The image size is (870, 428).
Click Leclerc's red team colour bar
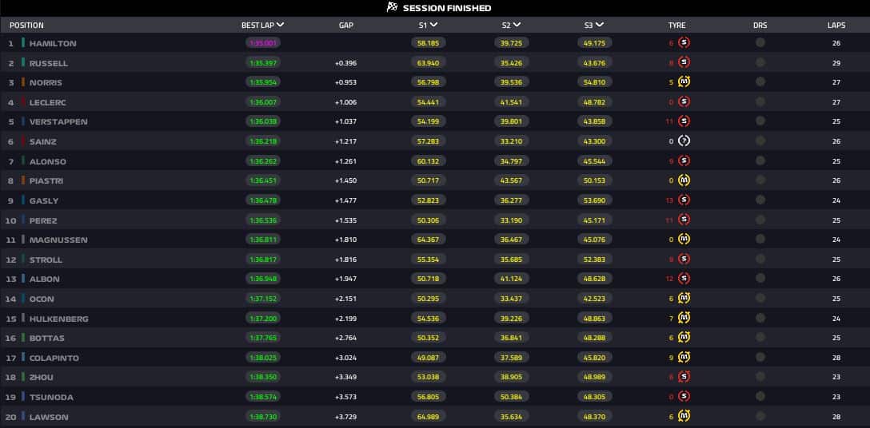[23, 102]
